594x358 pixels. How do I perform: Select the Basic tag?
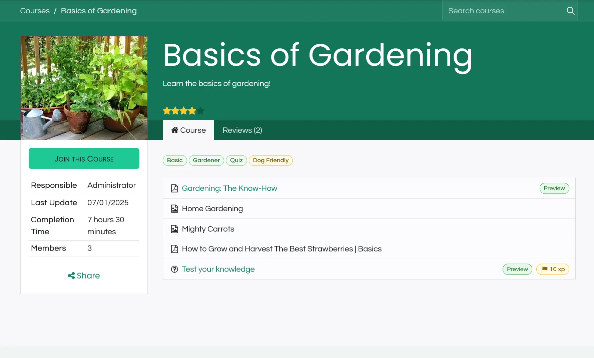click(x=175, y=160)
